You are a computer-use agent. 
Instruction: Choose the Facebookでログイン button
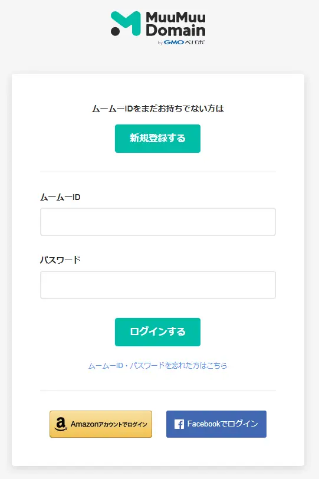pos(216,424)
